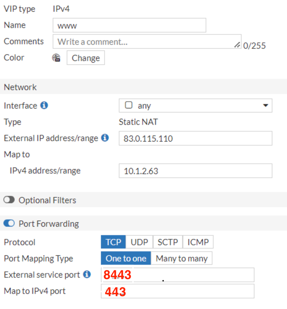Switch protocol to UDP
Viewport: 287px width, 309px height.
click(x=139, y=242)
